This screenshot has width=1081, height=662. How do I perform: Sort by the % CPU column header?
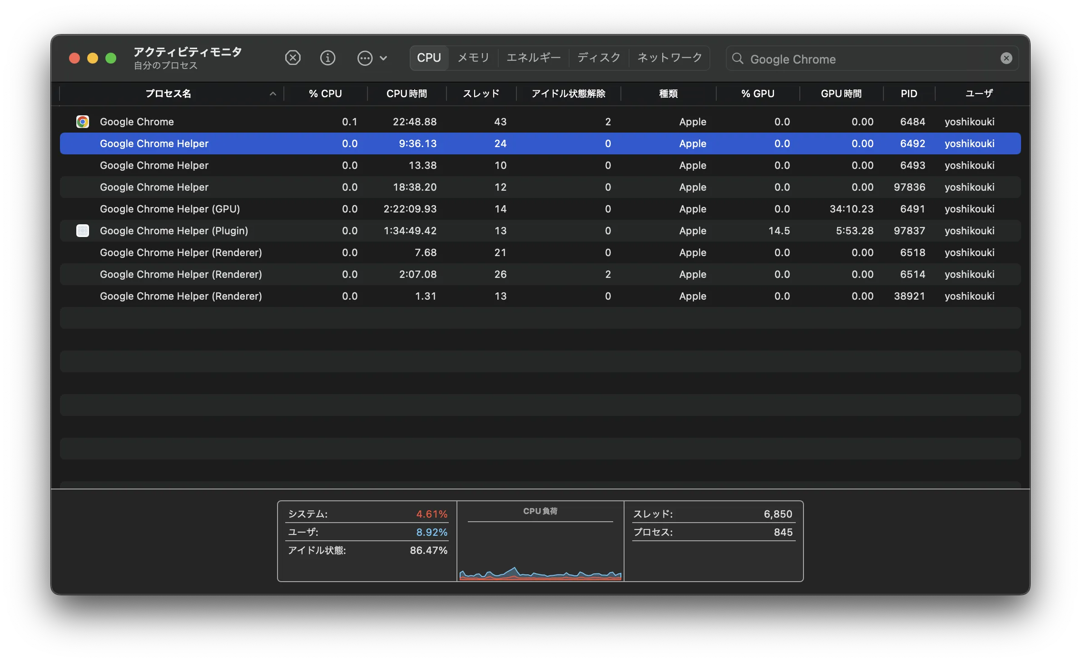click(325, 94)
